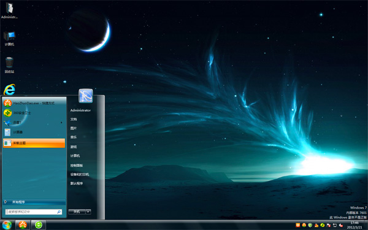Open 计算机 in Start menu right pane
Viewport: 368px width, 230px height.
[75, 156]
